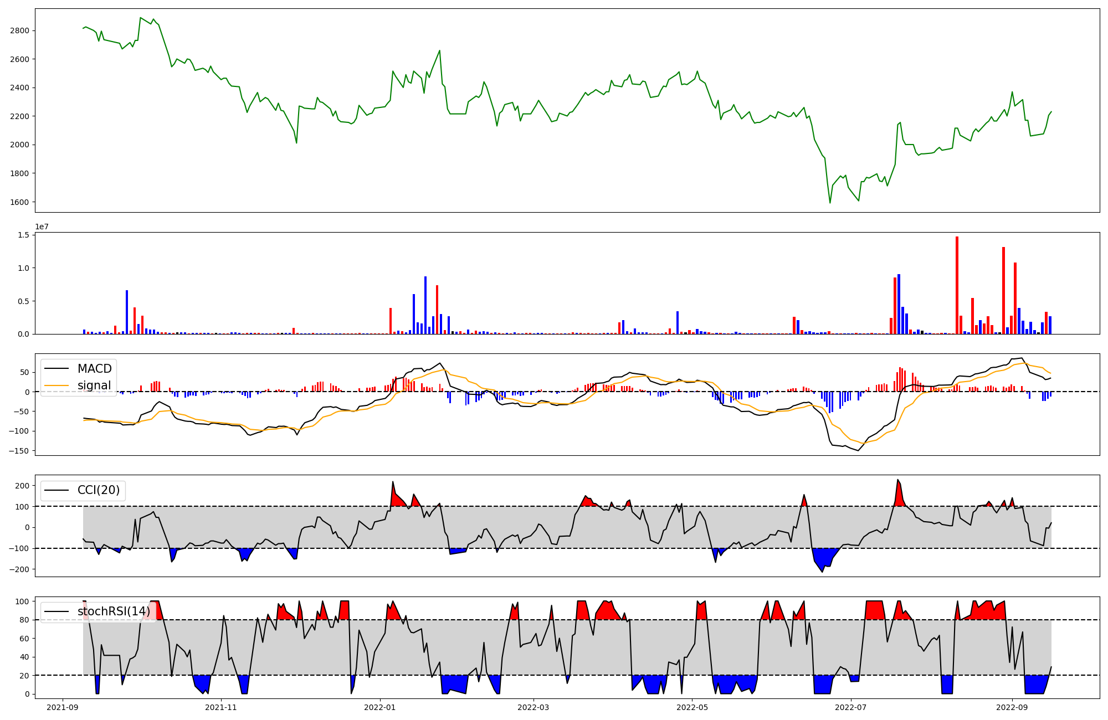This screenshot has height=720, width=1108.
Task: Click the 2021-11 x-axis date label
Action: (x=221, y=707)
